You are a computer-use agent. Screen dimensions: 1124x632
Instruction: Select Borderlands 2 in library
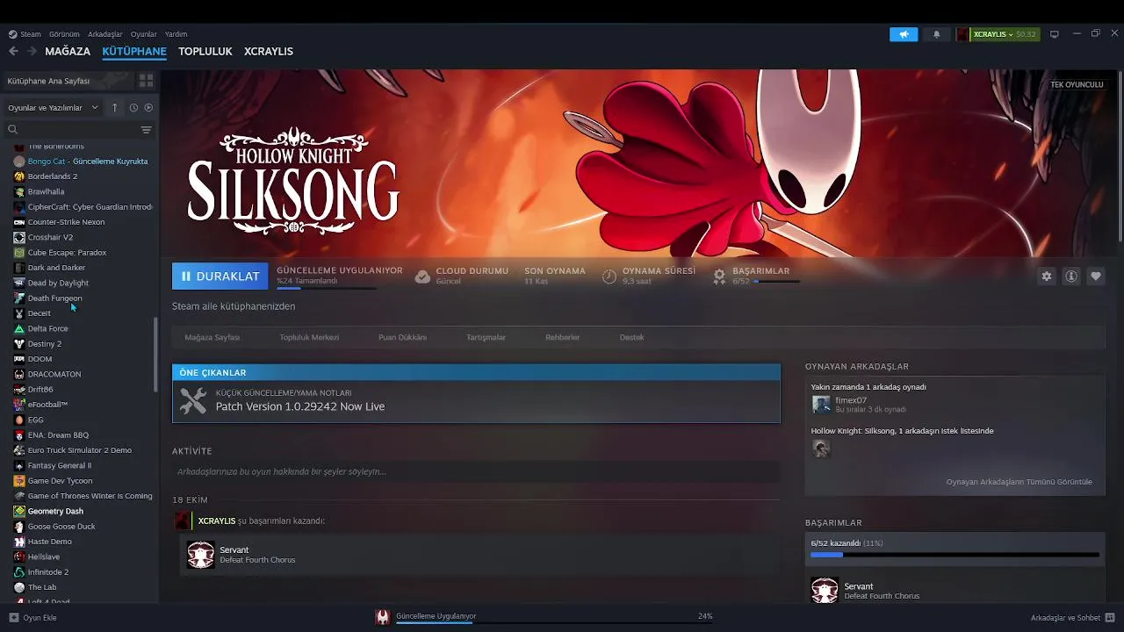coord(52,176)
